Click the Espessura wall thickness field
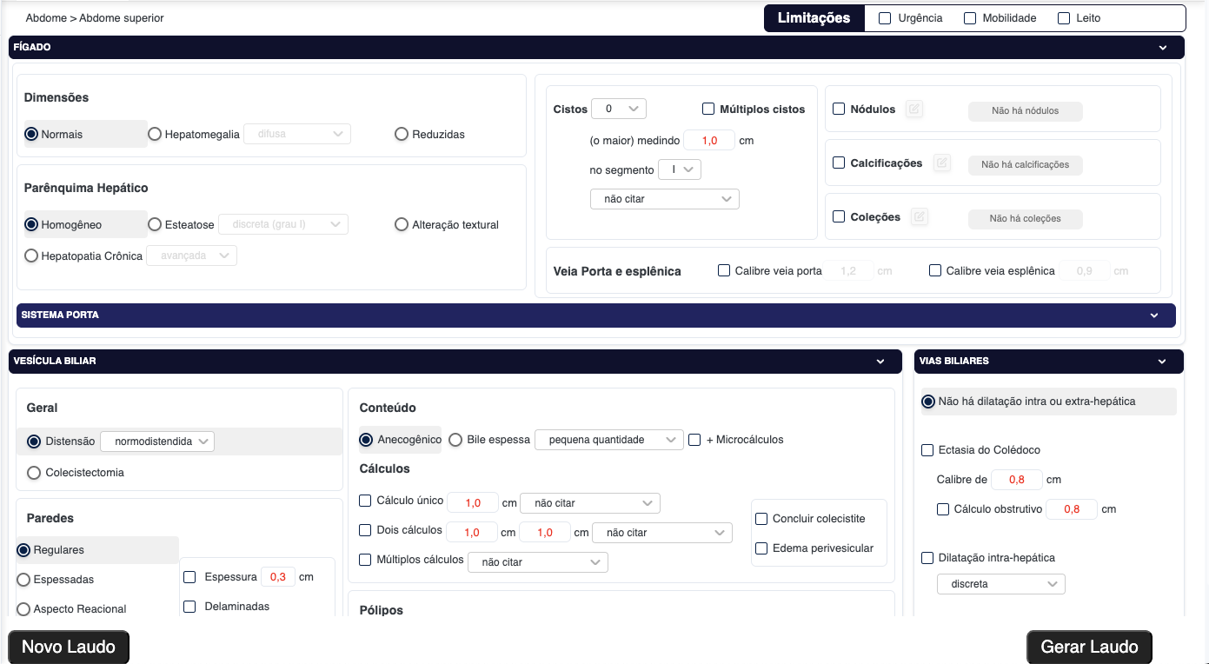 tap(277, 577)
